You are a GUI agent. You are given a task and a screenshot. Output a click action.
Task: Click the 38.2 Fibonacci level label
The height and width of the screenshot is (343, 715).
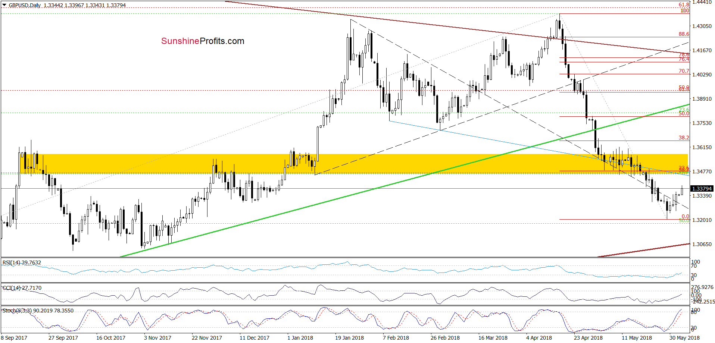click(684, 138)
